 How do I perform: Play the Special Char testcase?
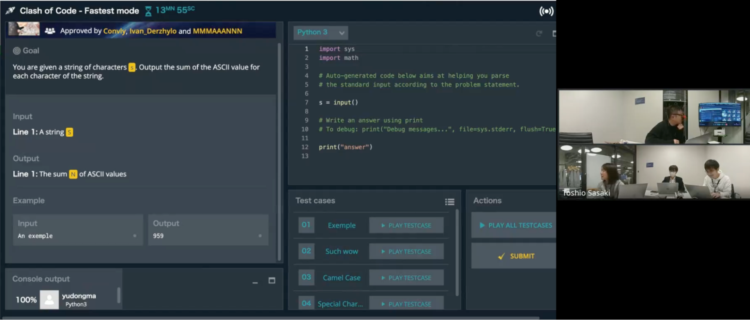406,303
